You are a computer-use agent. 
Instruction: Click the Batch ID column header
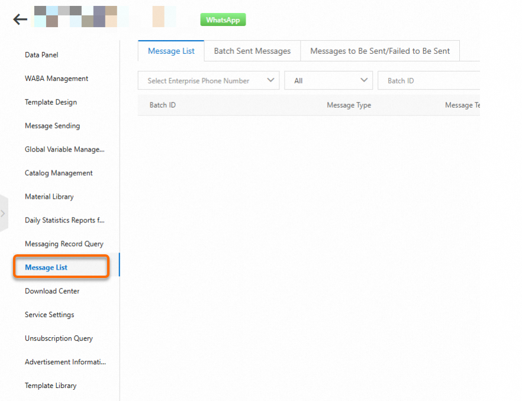tap(162, 105)
